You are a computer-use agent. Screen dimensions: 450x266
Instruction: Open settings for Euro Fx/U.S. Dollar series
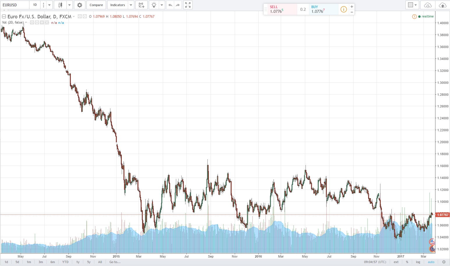pyautogui.click(x=84, y=17)
